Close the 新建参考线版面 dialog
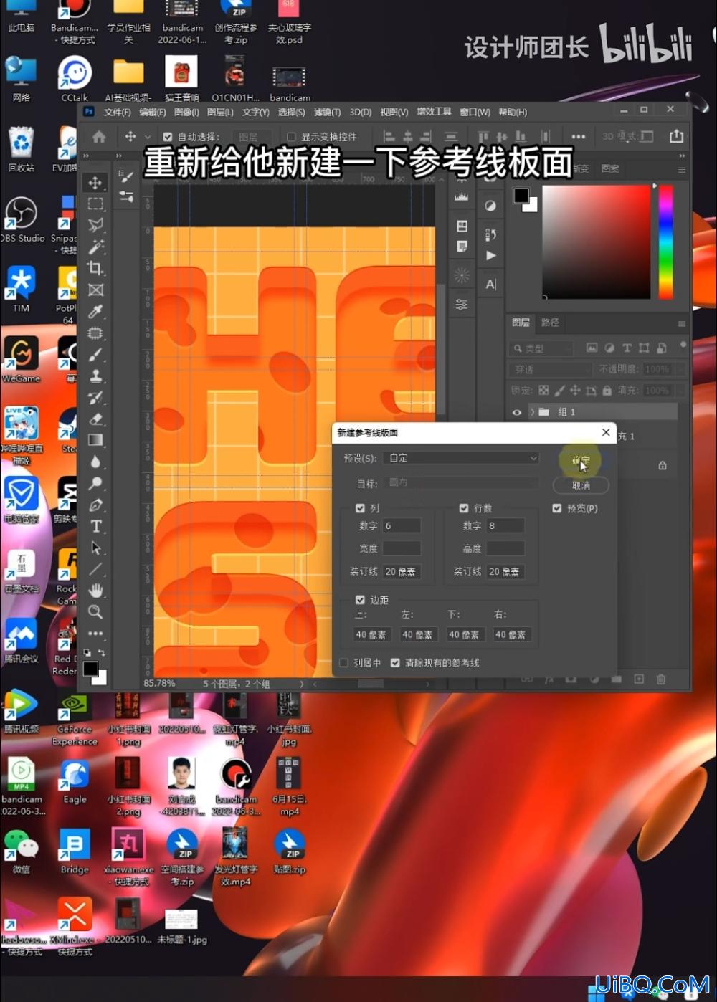717x1002 pixels. 606,432
